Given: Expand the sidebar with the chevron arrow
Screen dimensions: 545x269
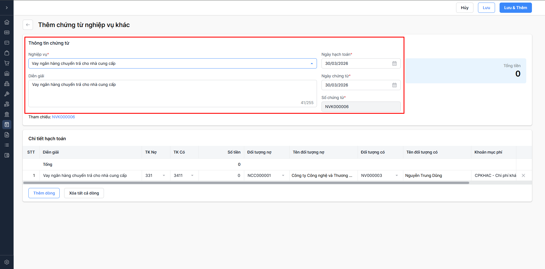Looking at the screenshot, I should (x=7, y=8).
